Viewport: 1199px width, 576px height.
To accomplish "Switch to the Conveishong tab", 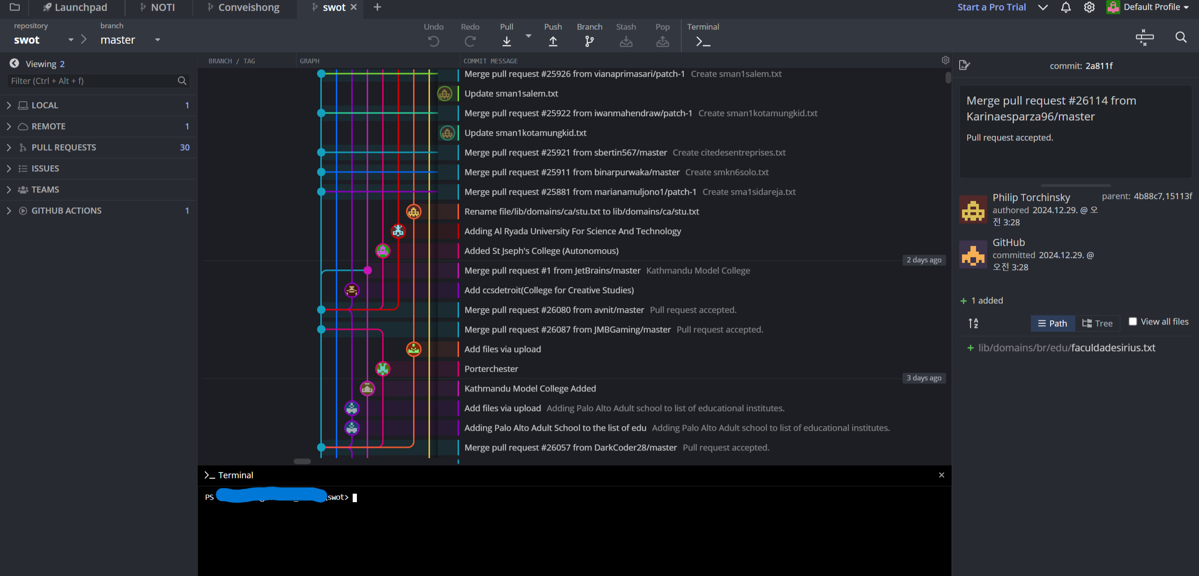I will pyautogui.click(x=248, y=7).
